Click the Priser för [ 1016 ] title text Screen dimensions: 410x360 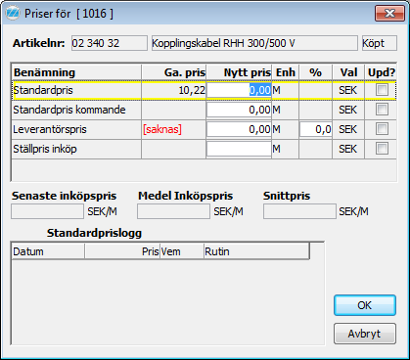(x=68, y=14)
